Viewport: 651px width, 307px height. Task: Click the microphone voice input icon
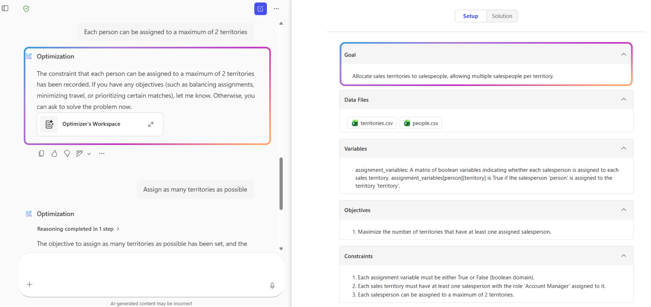pyautogui.click(x=272, y=286)
